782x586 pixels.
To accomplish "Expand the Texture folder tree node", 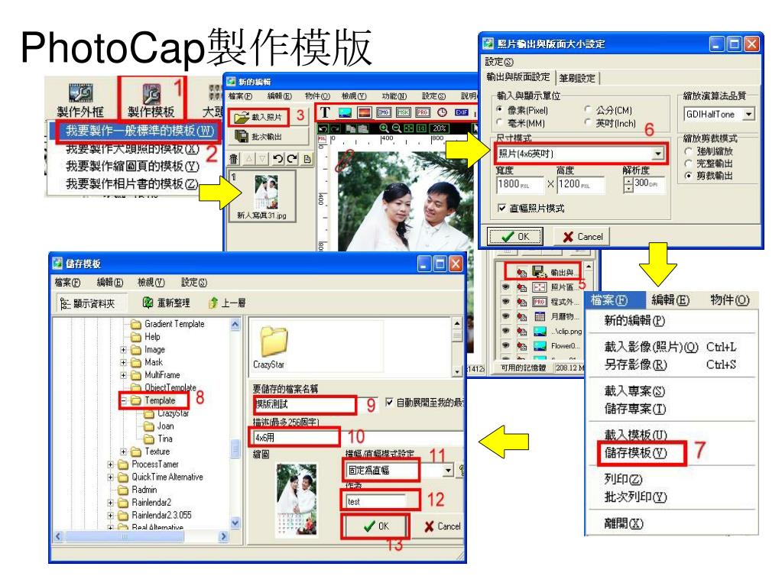I will [x=123, y=452].
